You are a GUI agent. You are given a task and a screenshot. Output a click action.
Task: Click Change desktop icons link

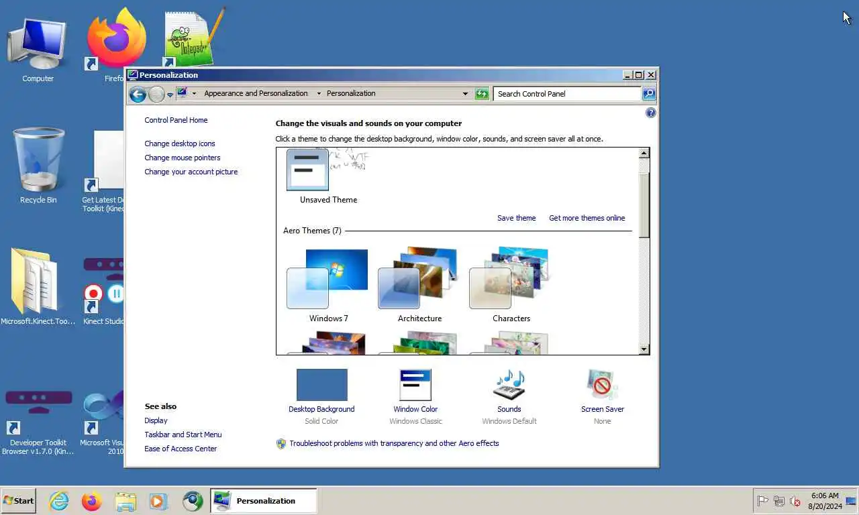tap(180, 144)
